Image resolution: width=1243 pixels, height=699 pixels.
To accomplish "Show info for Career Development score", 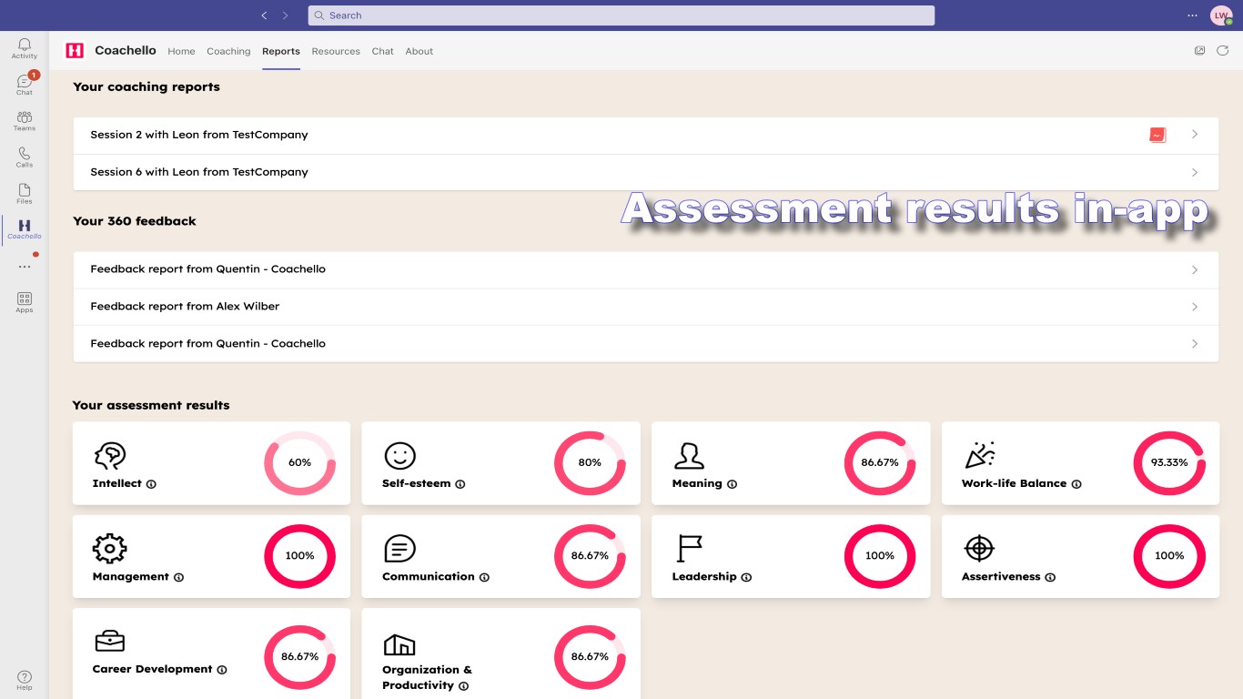I will click(x=222, y=670).
